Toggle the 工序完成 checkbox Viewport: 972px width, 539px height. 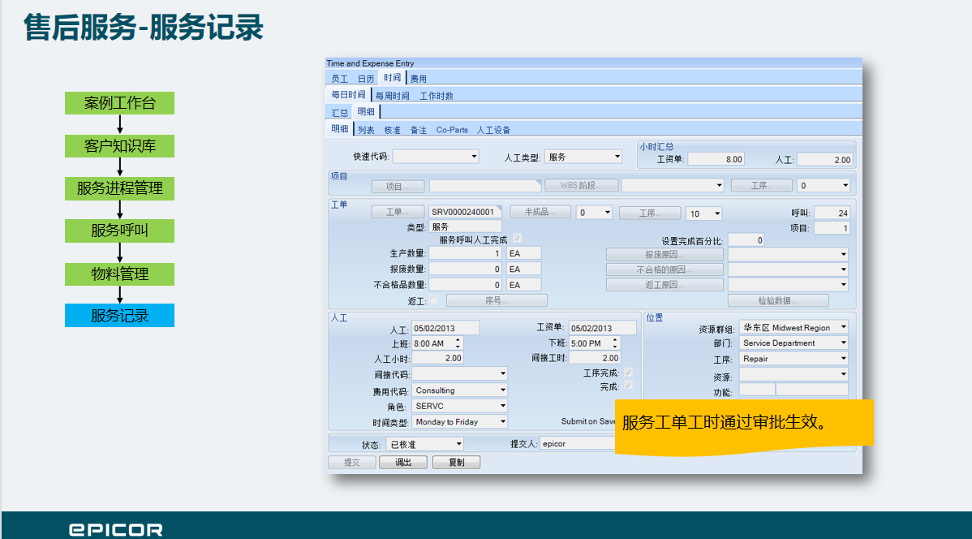pyautogui.click(x=627, y=373)
